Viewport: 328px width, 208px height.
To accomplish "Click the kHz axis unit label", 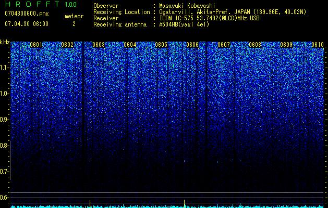I will coord(5,42).
